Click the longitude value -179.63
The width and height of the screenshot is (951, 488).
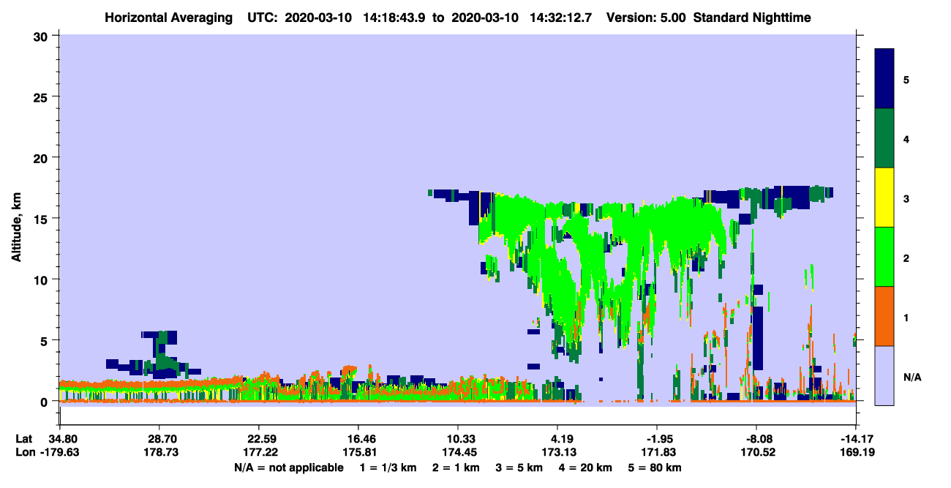(x=59, y=452)
